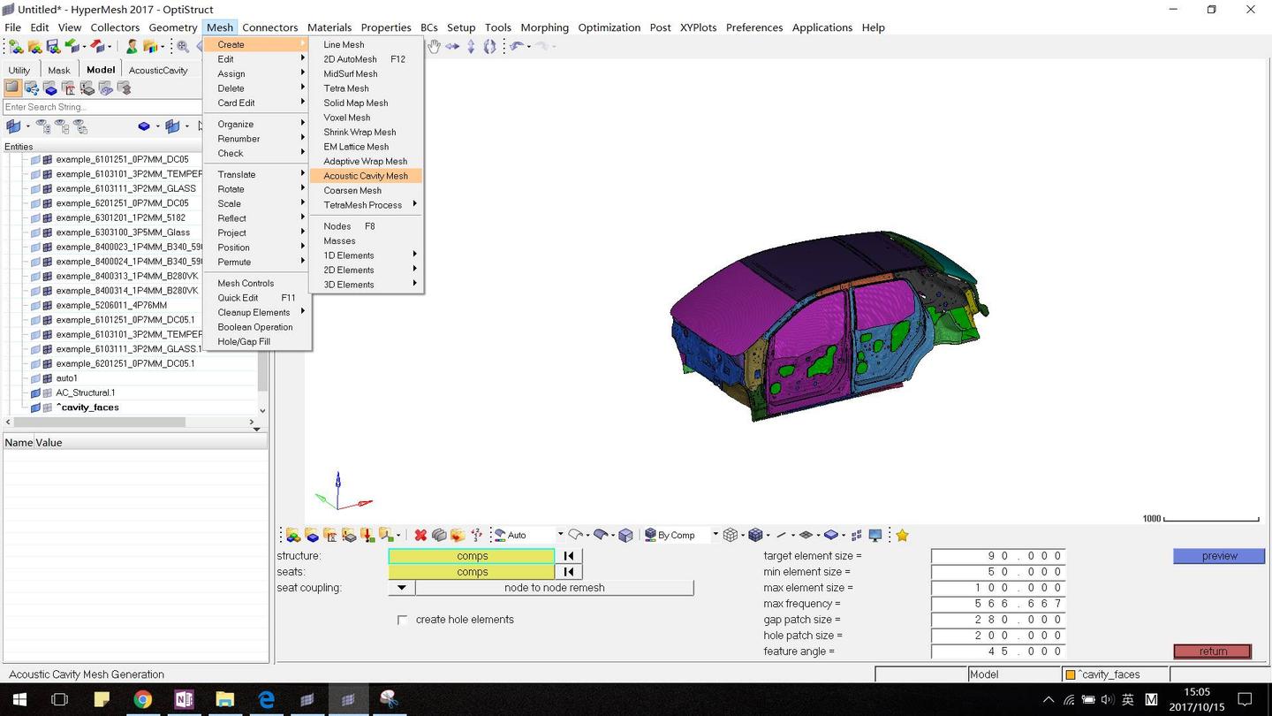Screen dimensions: 1272x716
Task: Enable create hole elements checkbox
Action: coord(403,620)
